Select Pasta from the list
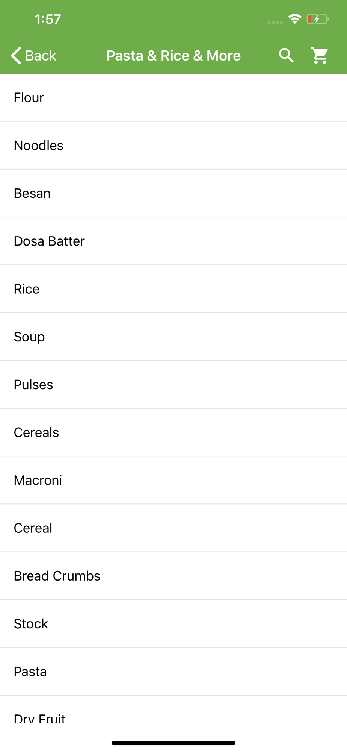The width and height of the screenshot is (347, 752). (30, 672)
